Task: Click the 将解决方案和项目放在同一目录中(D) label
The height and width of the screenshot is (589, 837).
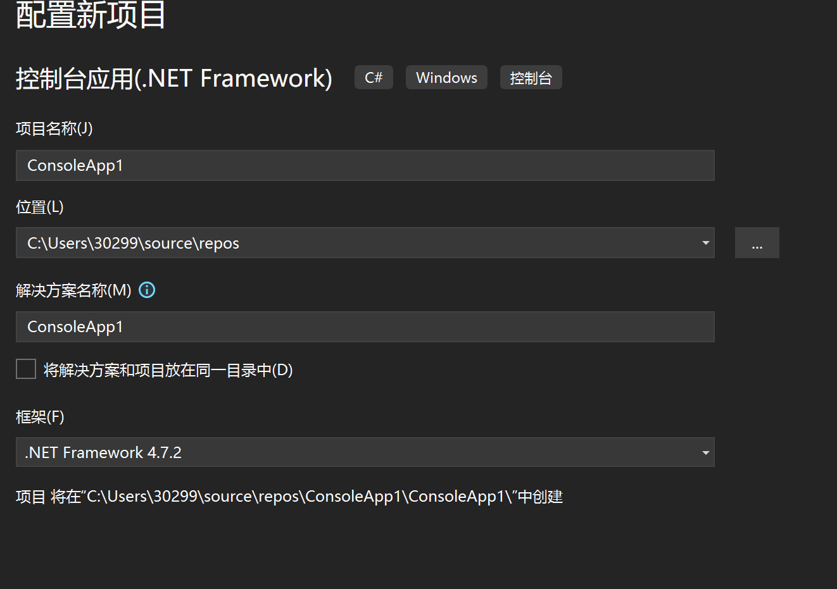Action: (x=168, y=370)
